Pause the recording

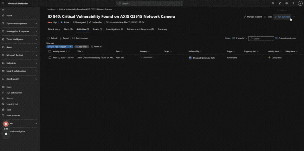coord(6,134)
